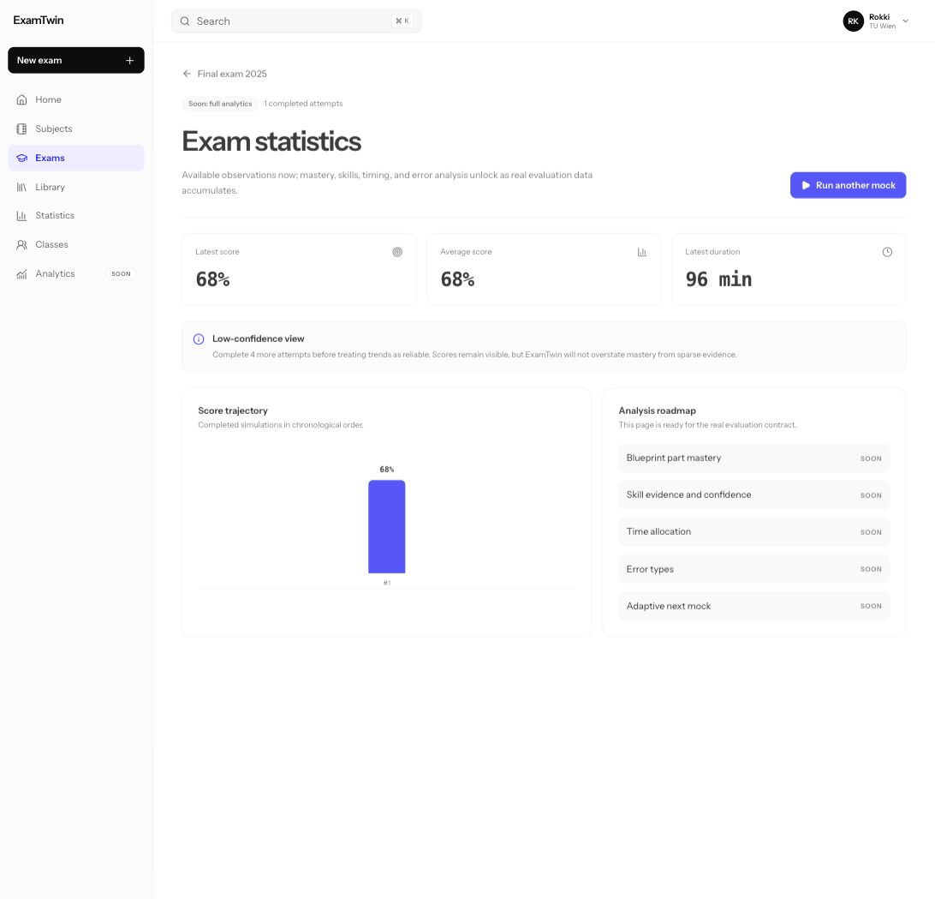Click the Analytics chart icon

click(x=22, y=274)
